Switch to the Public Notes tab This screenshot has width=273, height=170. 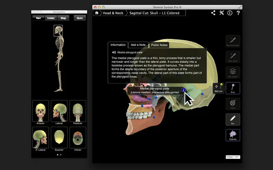point(159,45)
